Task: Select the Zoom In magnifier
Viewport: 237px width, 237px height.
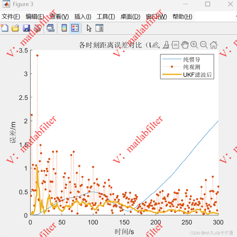Action: point(194,45)
